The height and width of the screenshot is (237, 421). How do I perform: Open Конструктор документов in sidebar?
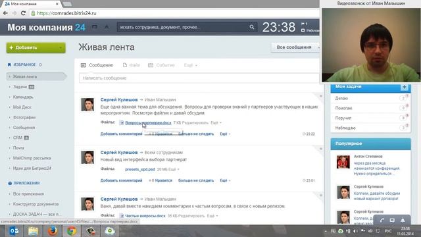[x=36, y=204]
